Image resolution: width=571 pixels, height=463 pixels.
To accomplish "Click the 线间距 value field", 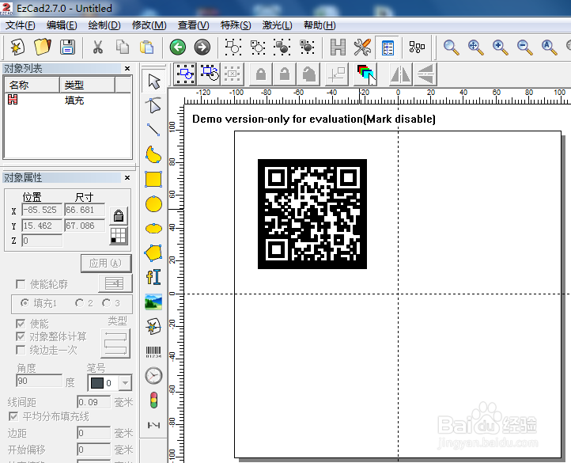I will point(93,402).
